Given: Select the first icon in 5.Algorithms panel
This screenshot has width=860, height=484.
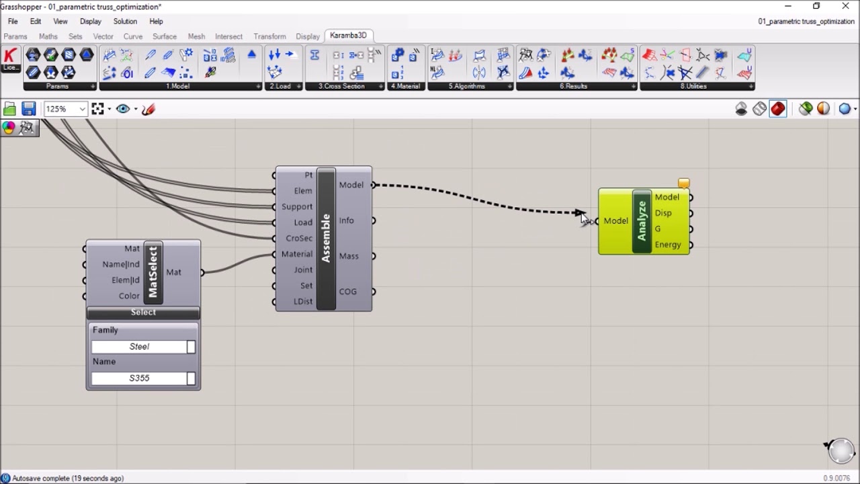Looking at the screenshot, I should 437,55.
